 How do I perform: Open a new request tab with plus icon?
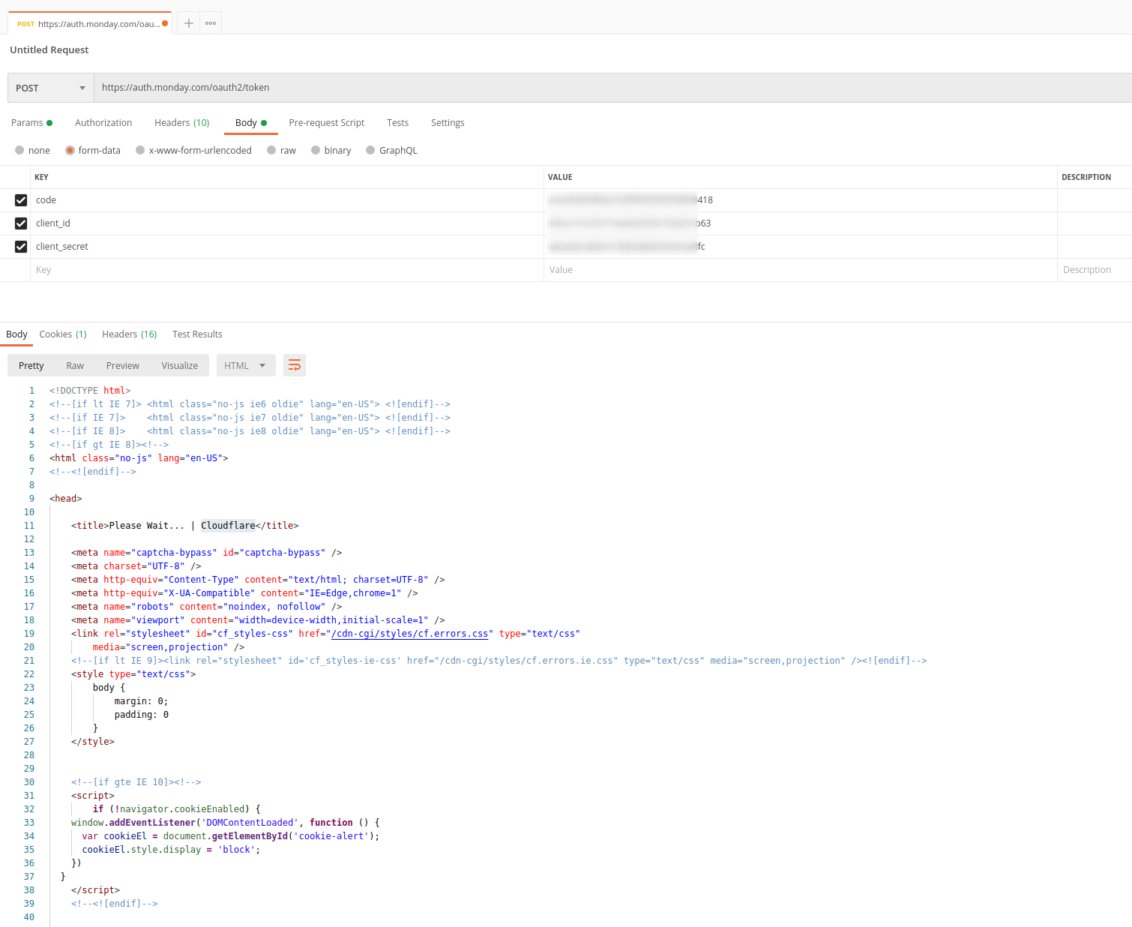189,23
